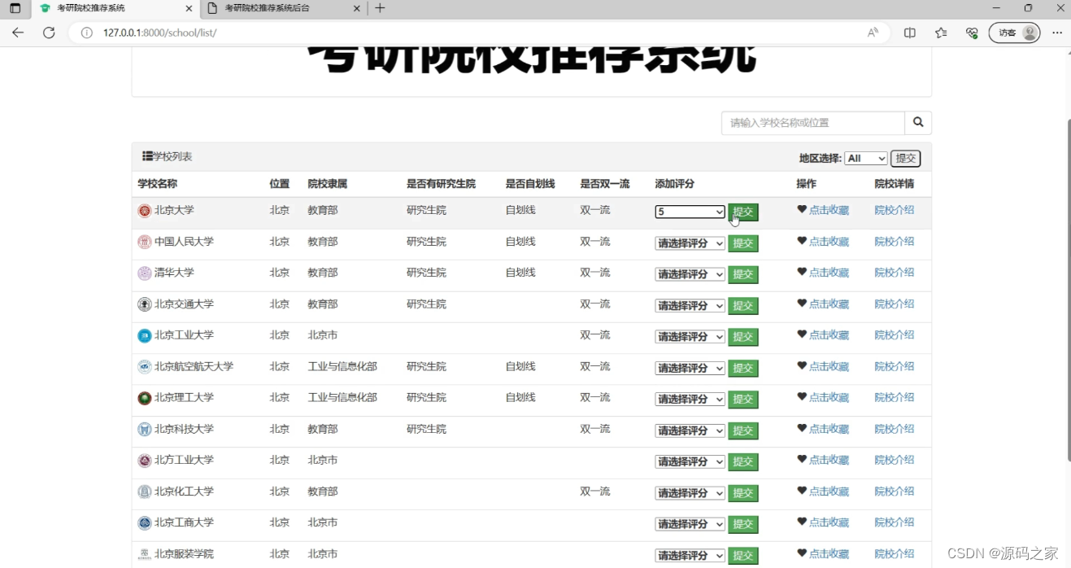Screen dimensions: 1071x568
Task: Open new tab with plus icon
Action: coord(380,8)
